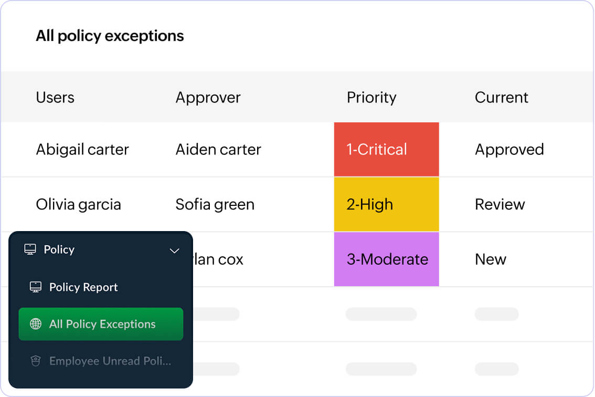Viewport: 595px width, 397px height.
Task: Click the Approved status in first row
Action: (509, 150)
